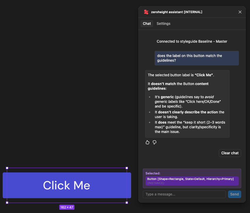250x213 pixels.
Task: Click the zeroheight logo icon
Action: pos(146,12)
